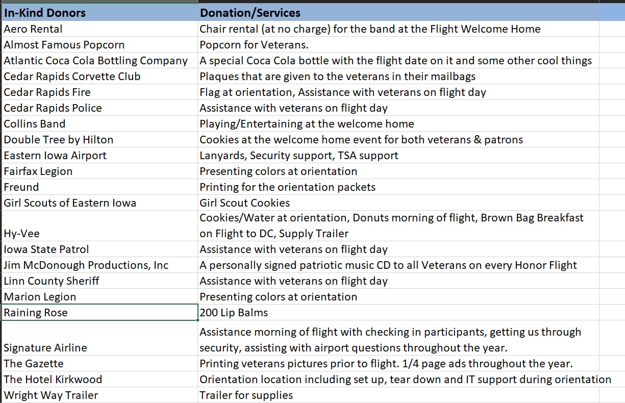Select the cell reading Girl Scout Cookies
Image resolution: width=625 pixels, height=403 pixels.
pyautogui.click(x=398, y=203)
